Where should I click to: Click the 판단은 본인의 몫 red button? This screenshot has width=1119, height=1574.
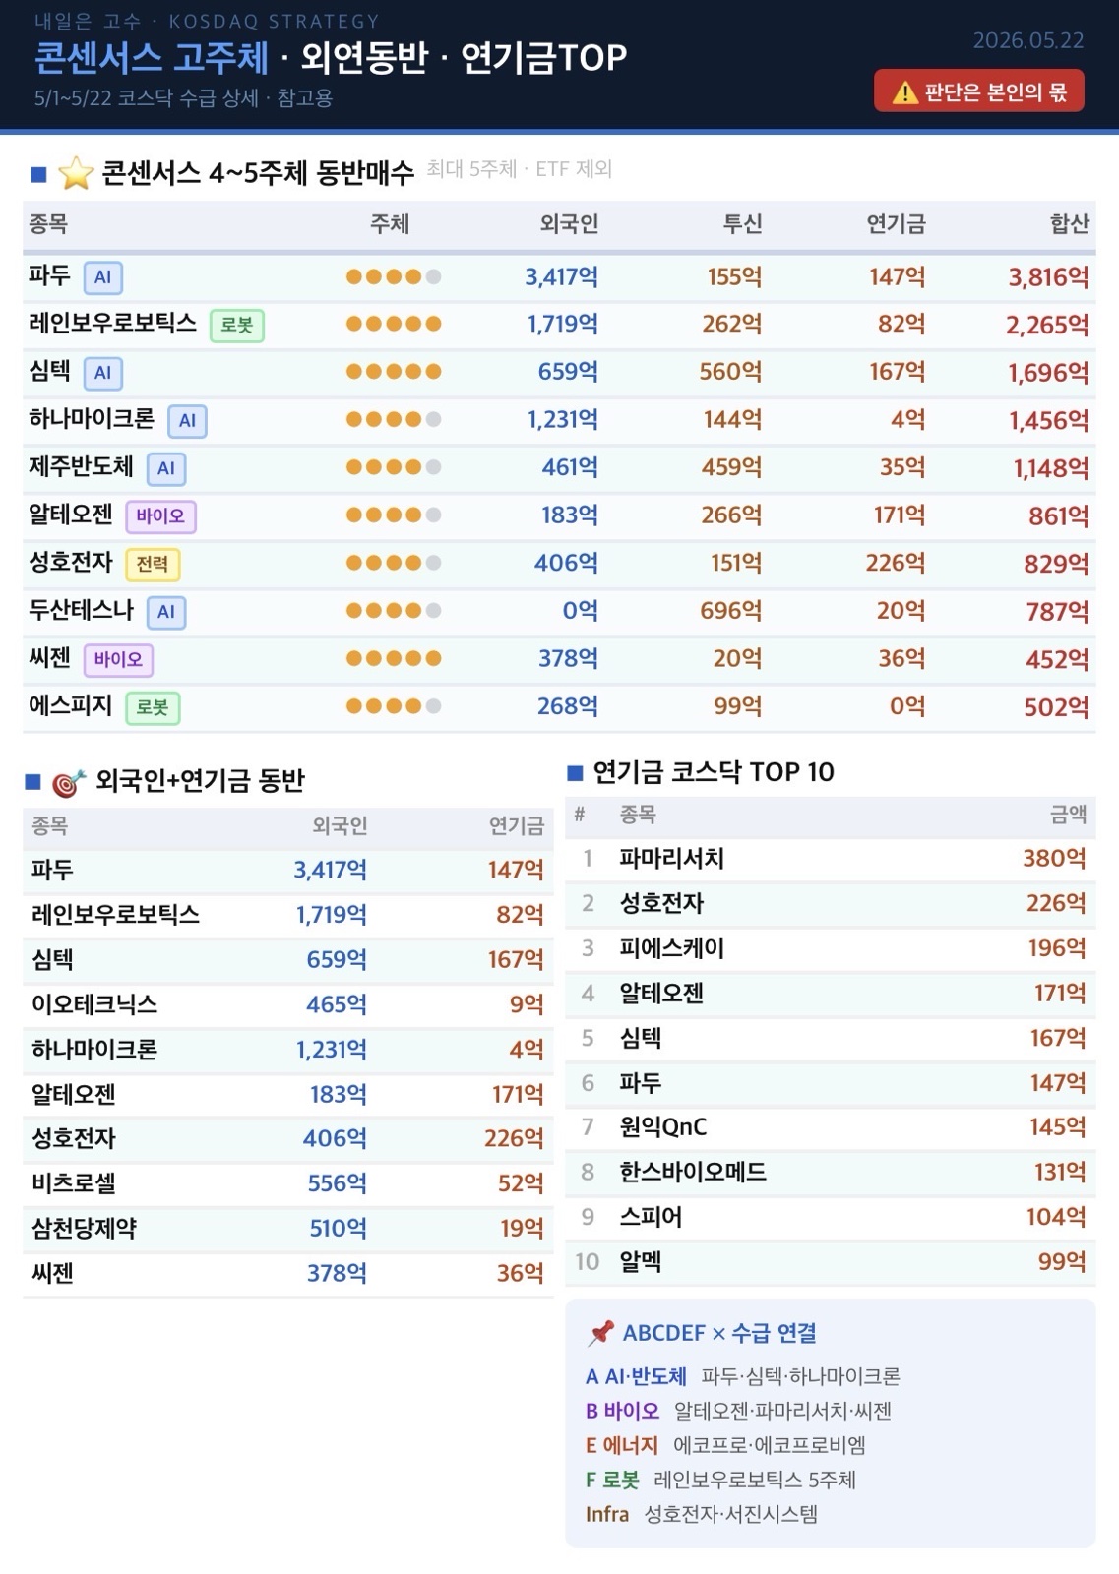click(979, 91)
